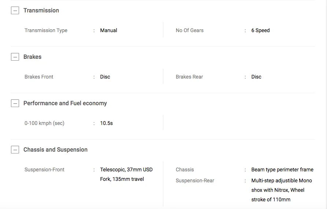Click the Transmission section heading

pyautogui.click(x=41, y=11)
